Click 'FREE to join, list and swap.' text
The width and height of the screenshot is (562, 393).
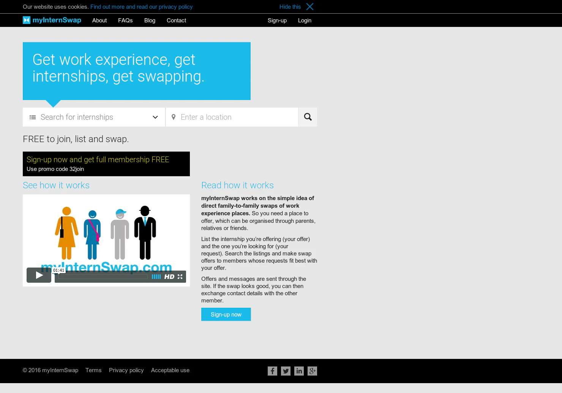[x=76, y=139]
